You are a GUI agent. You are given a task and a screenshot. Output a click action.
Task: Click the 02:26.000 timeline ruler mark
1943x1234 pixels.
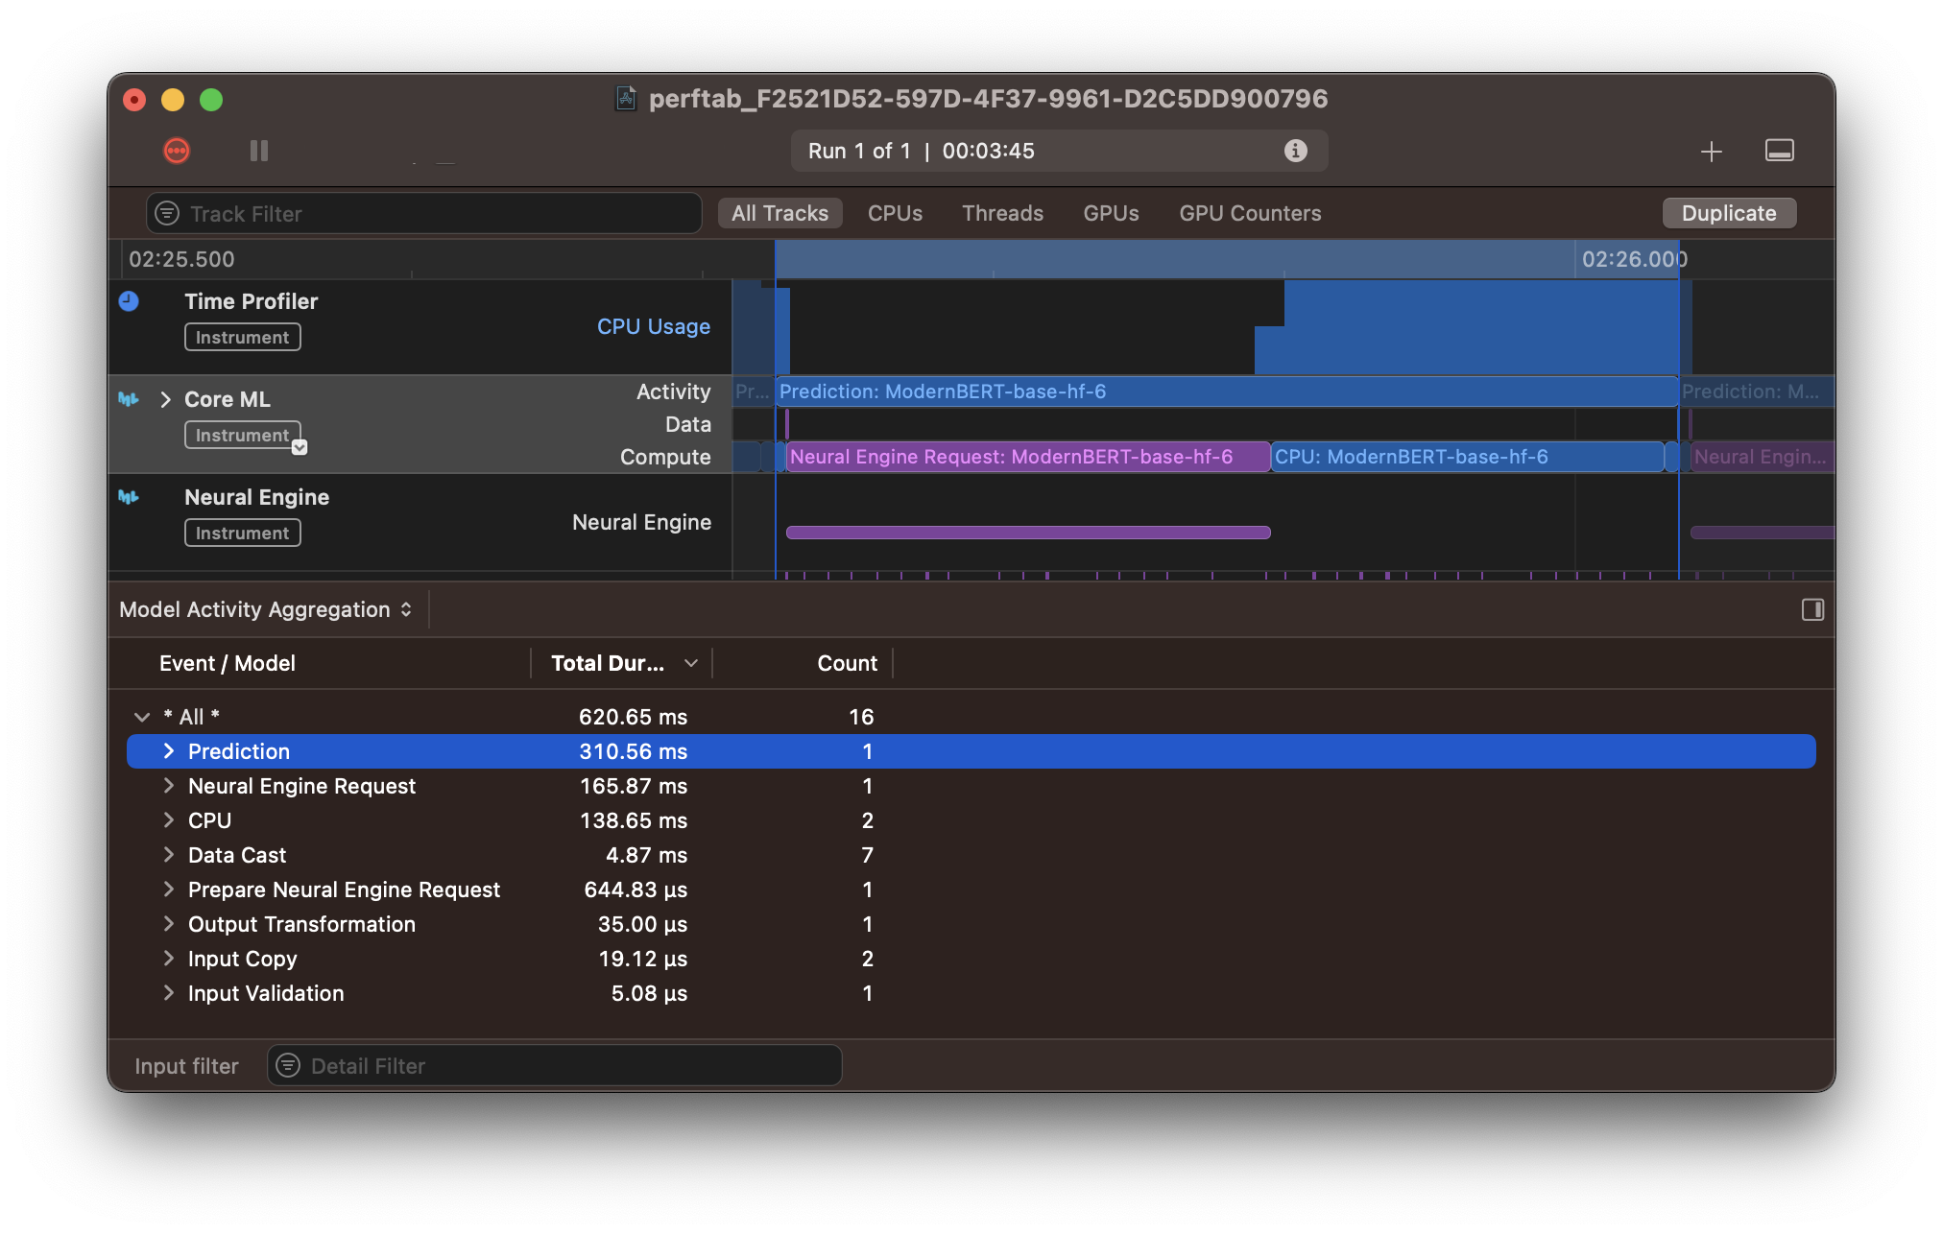click(x=1633, y=259)
